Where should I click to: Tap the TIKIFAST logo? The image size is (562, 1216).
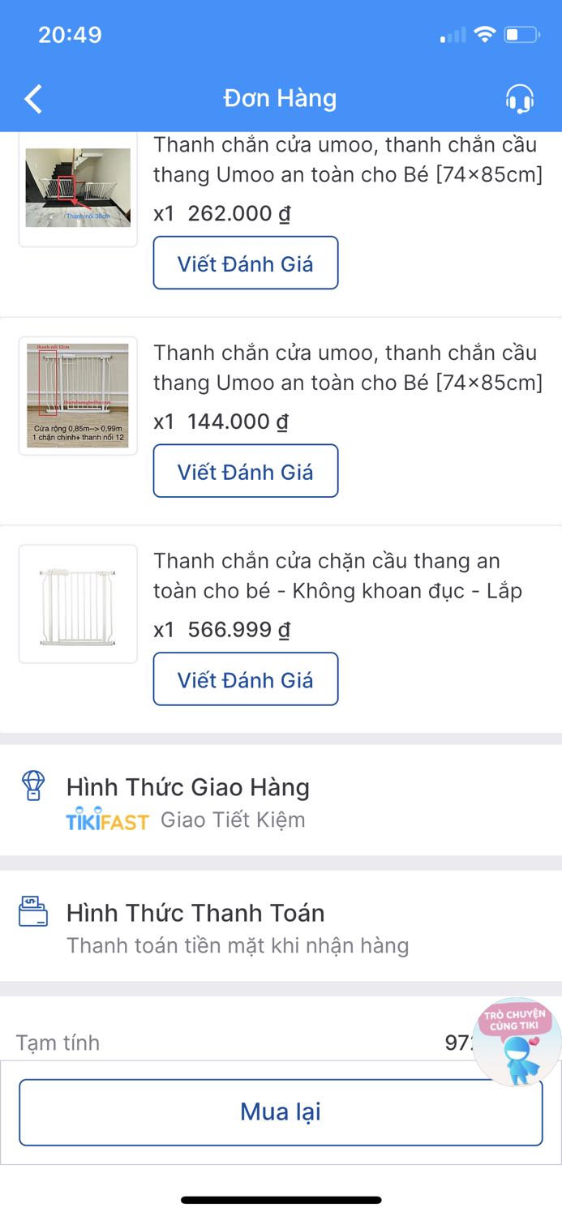107,820
